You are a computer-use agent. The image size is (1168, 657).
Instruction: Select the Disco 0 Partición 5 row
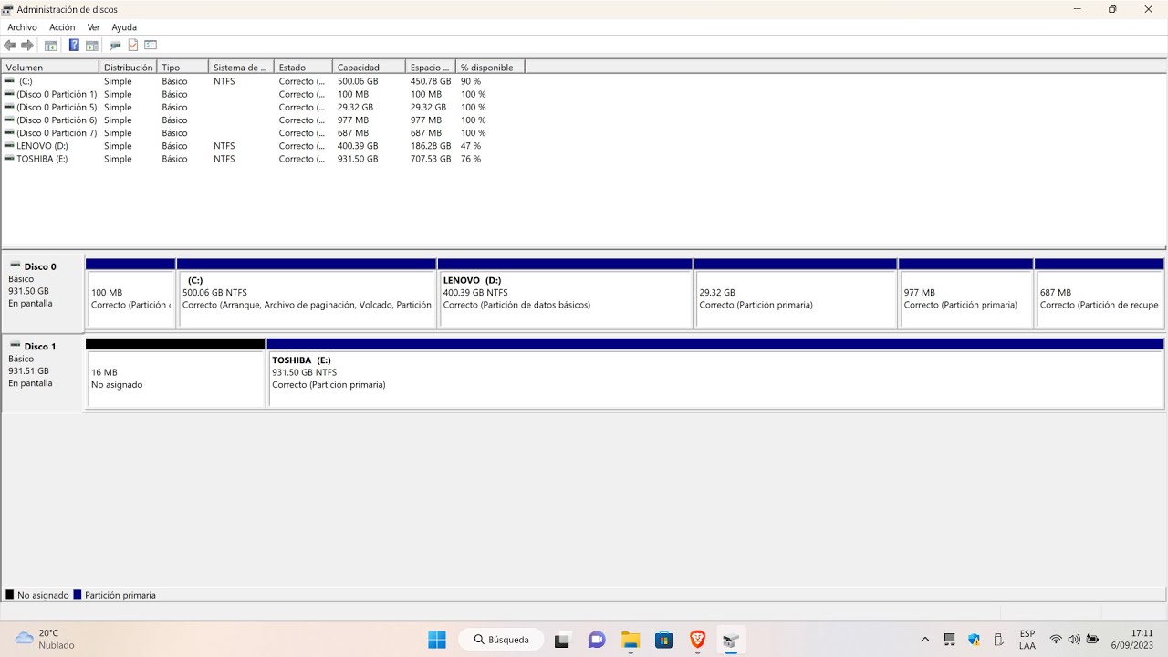[265, 107]
